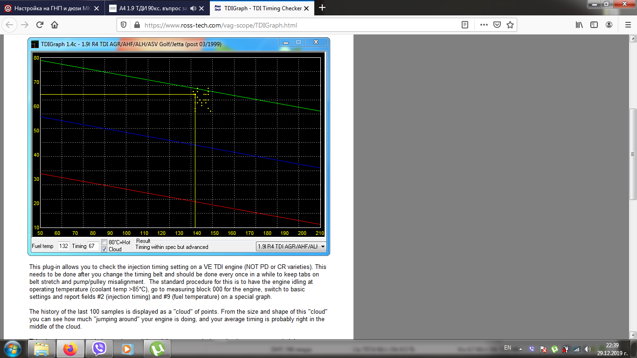This screenshot has height=358, width=637.
Task: Go to the Firefox home page icon
Action: 55,25
